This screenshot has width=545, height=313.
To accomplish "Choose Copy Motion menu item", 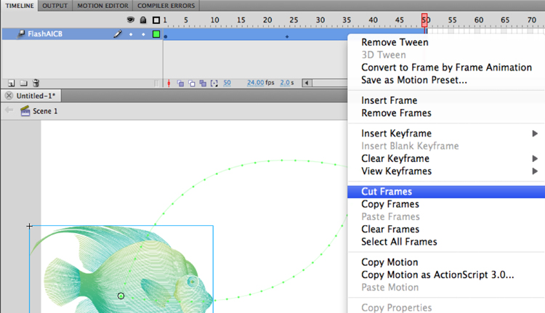I will [389, 262].
